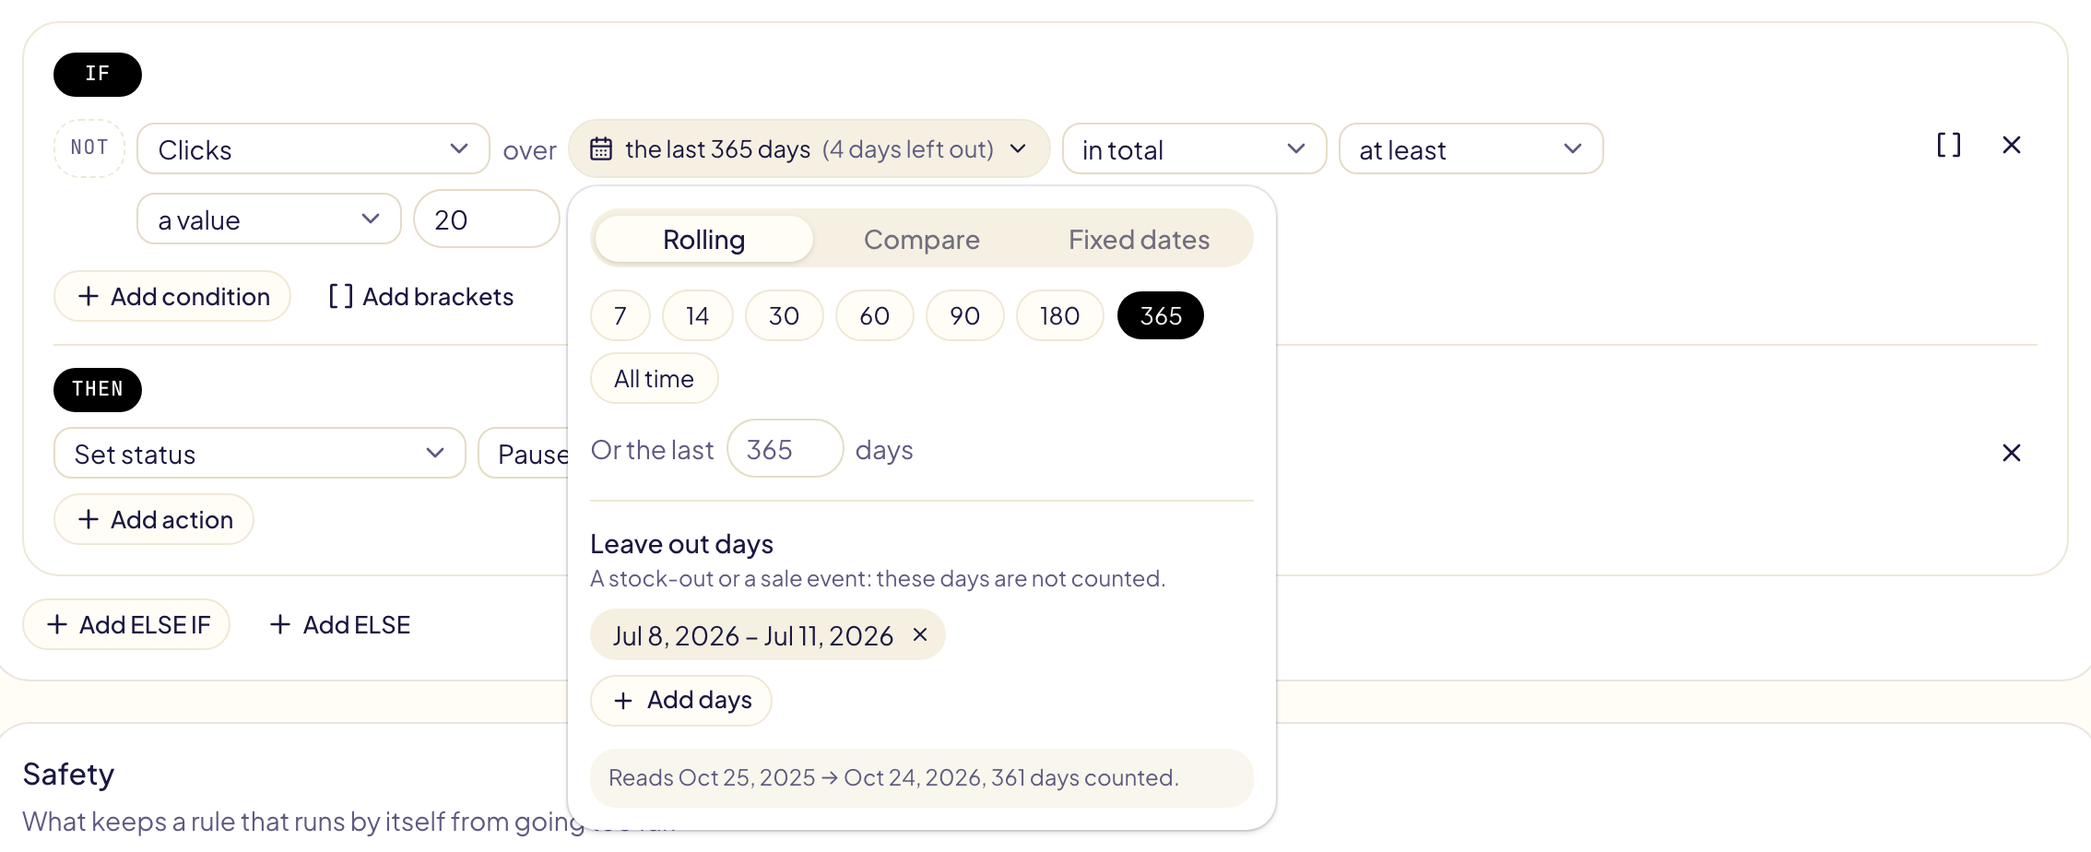Screen dimensions: 2091x852
Task: Remove the Jul 8 – Jul 11, 2026 excluded range
Action: pyautogui.click(x=920, y=634)
